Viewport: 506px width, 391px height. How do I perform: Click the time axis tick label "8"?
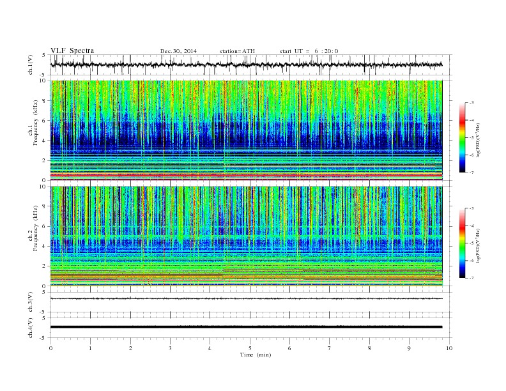click(369, 348)
